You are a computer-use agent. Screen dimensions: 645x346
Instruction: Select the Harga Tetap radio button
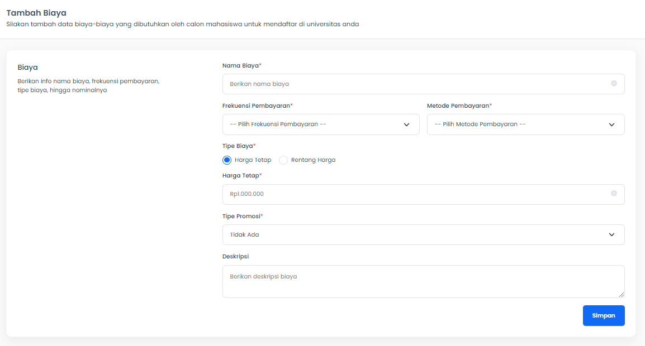(227, 160)
